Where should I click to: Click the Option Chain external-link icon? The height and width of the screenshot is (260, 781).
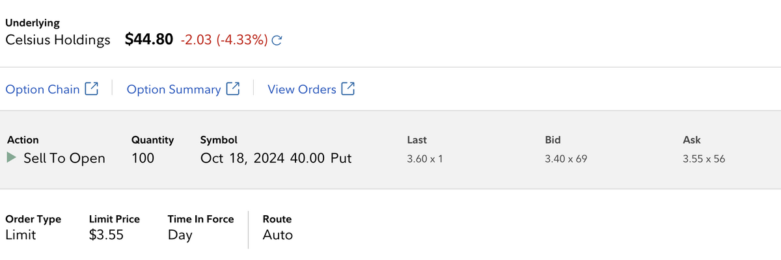92,89
